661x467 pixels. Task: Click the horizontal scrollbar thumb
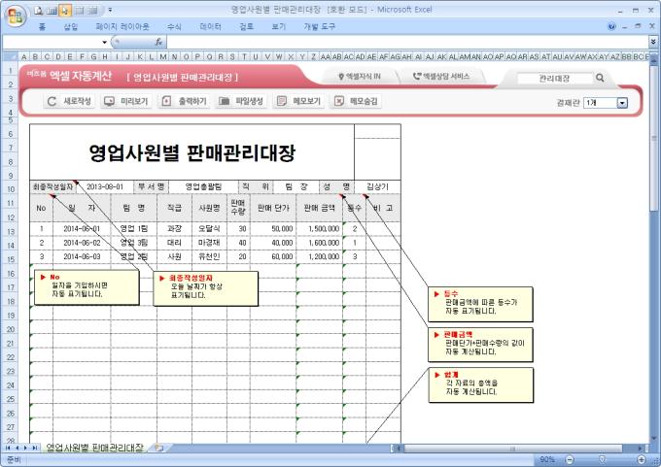512,449
